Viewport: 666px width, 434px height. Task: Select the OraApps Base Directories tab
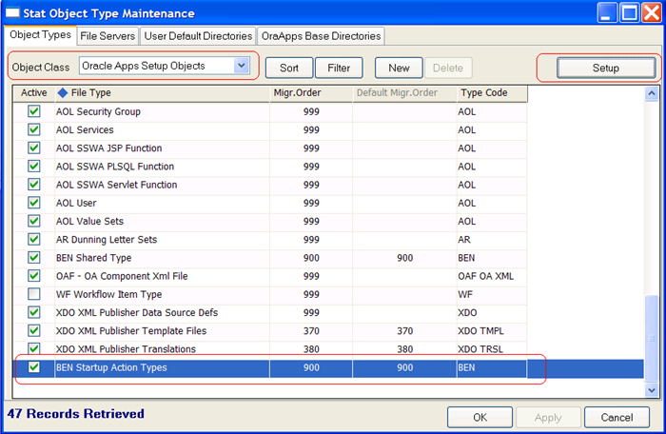pyautogui.click(x=321, y=36)
